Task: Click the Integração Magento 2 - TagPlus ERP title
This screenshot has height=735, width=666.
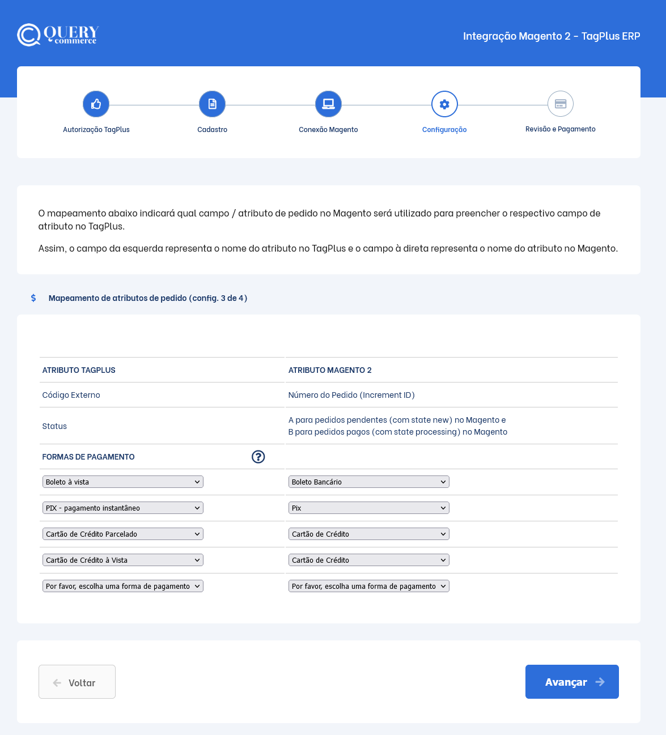Action: click(552, 36)
